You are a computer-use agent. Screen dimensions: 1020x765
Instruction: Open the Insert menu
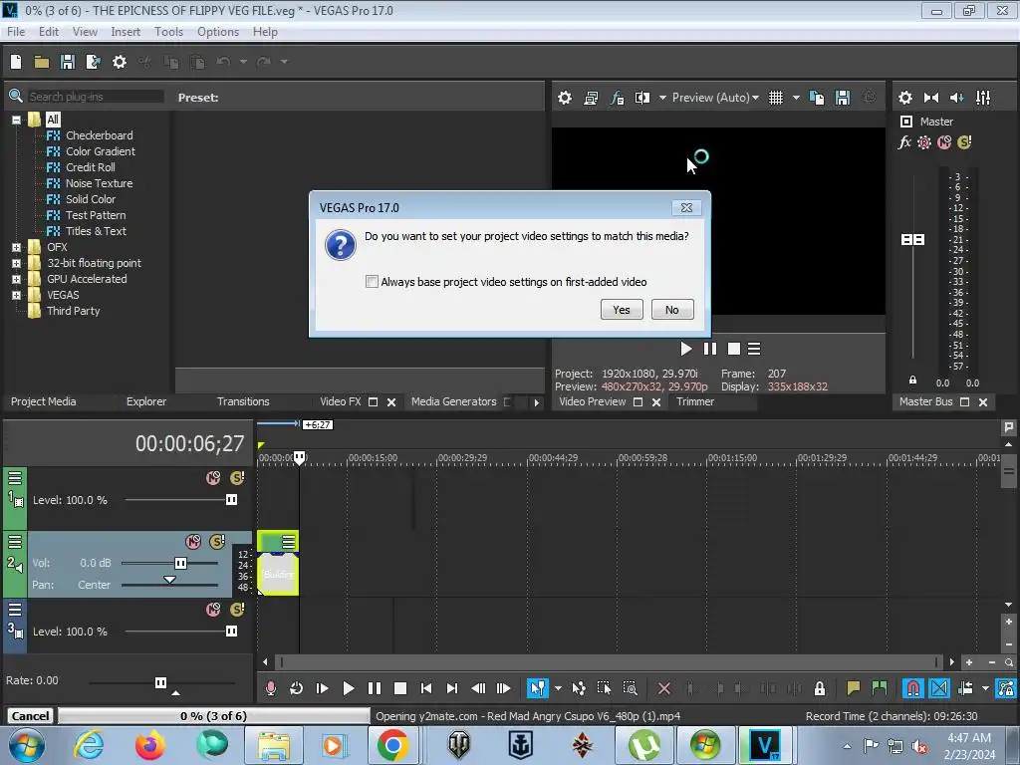(126, 32)
